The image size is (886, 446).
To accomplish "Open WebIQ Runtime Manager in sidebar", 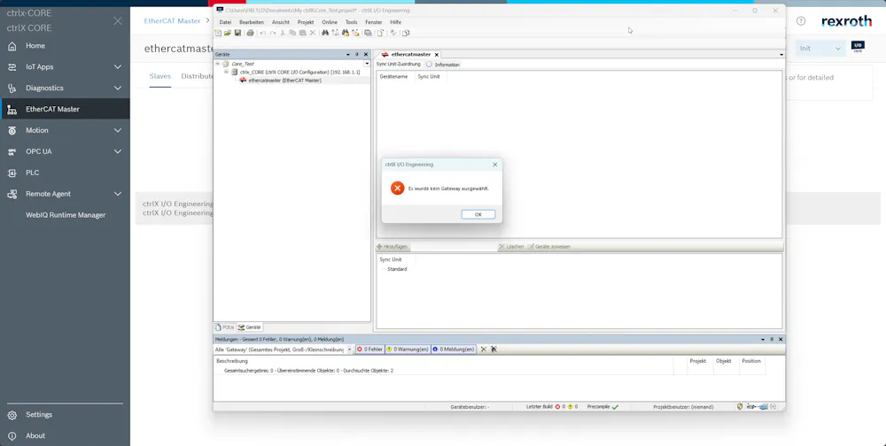I will [x=66, y=215].
